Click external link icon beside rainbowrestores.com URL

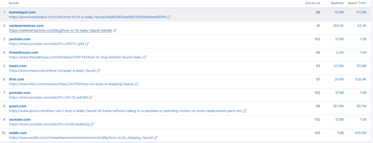click(115, 30)
